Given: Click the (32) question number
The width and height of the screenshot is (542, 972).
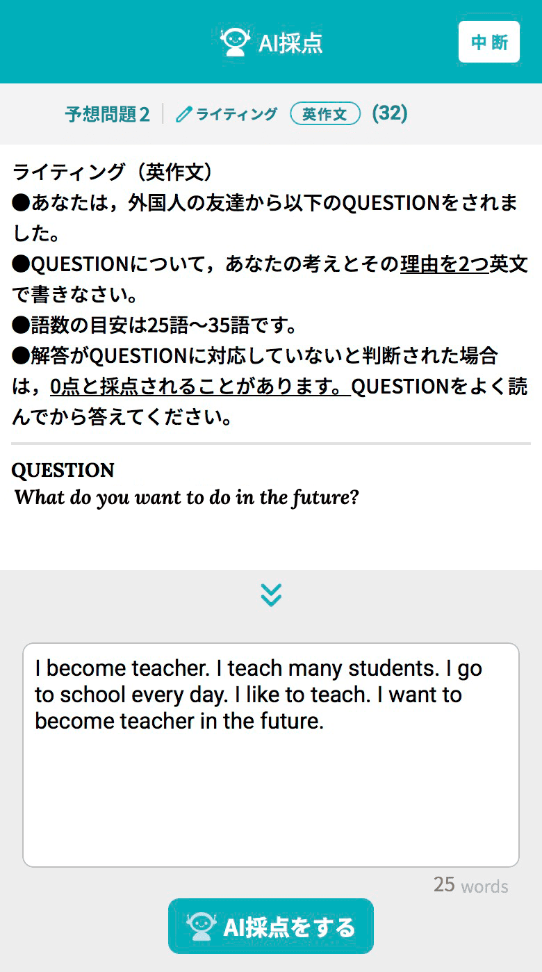Looking at the screenshot, I should (x=390, y=113).
